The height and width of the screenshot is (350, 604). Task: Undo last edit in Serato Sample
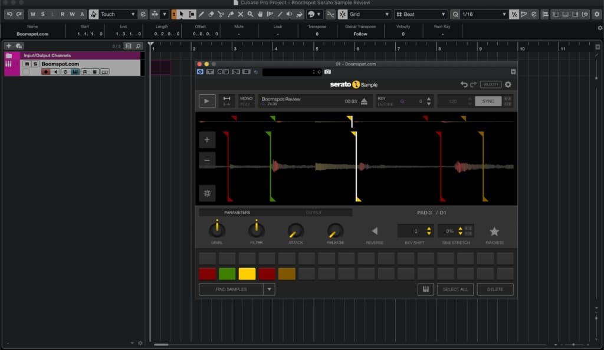coord(464,85)
